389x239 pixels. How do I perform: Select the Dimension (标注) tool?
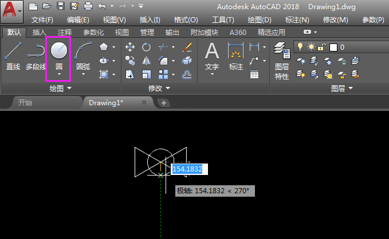coord(235,55)
